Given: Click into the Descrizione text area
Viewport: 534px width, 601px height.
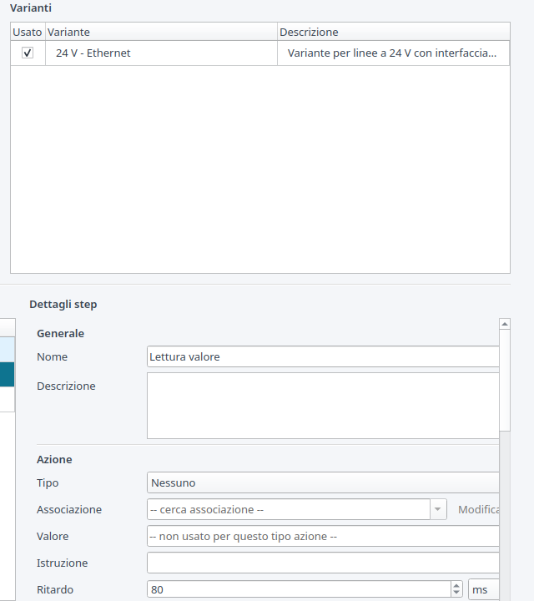Looking at the screenshot, I should click(x=323, y=406).
